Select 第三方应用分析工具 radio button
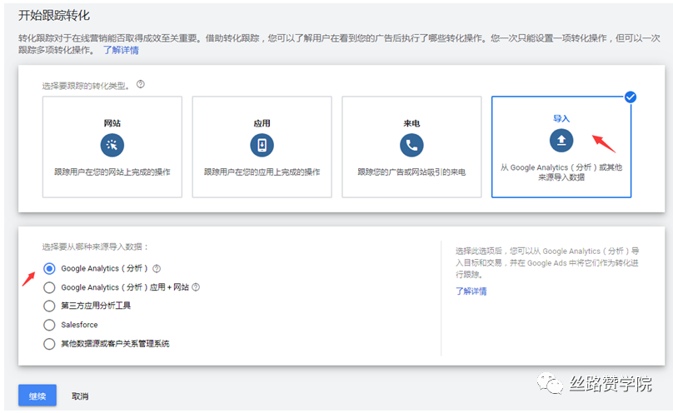 point(49,306)
